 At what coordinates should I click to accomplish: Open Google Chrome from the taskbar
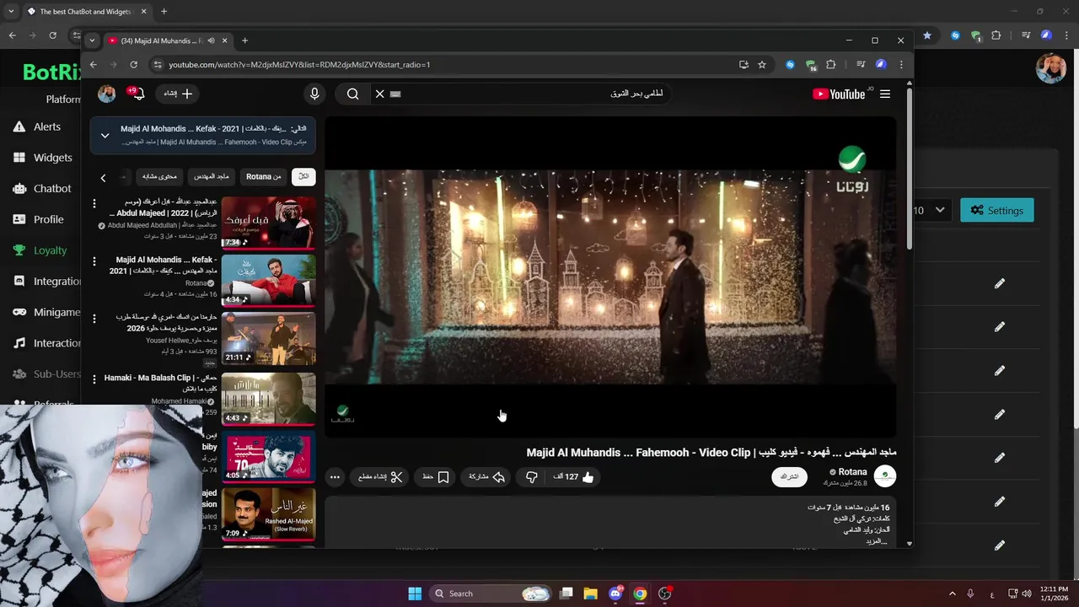click(x=640, y=594)
